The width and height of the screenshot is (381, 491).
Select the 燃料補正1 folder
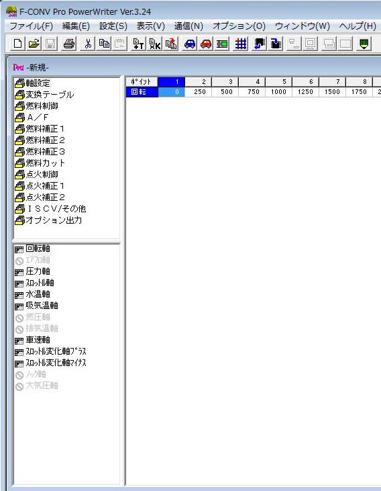coord(40,129)
